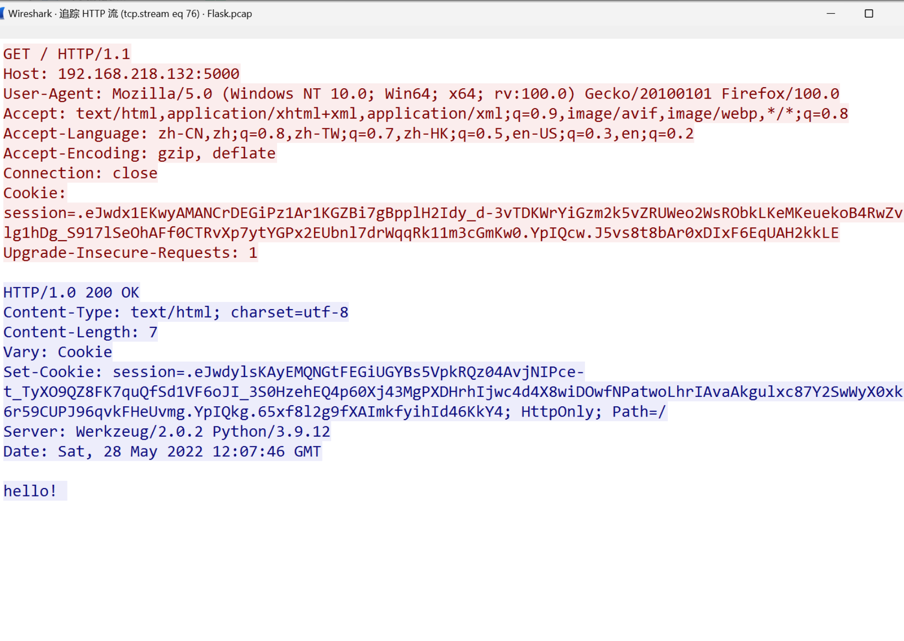Minimize the Follow HTTP Stream window
The width and height of the screenshot is (904, 641).
[x=831, y=14]
